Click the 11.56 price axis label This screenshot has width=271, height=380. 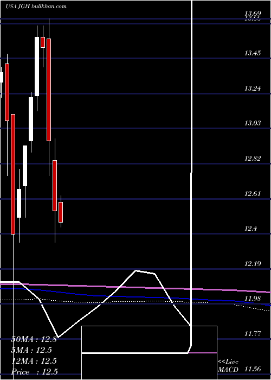coord(253,369)
